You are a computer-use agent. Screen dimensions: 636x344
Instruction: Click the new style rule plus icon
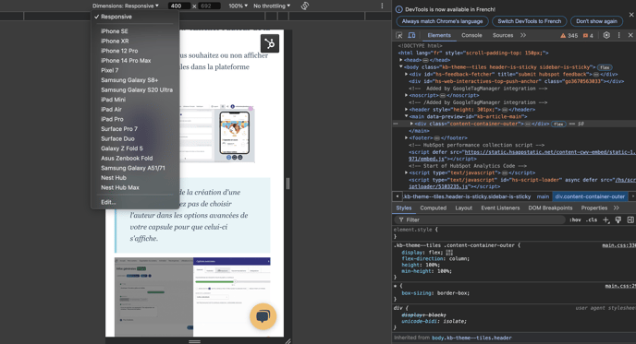point(605,219)
